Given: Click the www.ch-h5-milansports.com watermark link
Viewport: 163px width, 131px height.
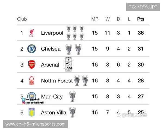Looking at the screenshot, I should [36, 124].
